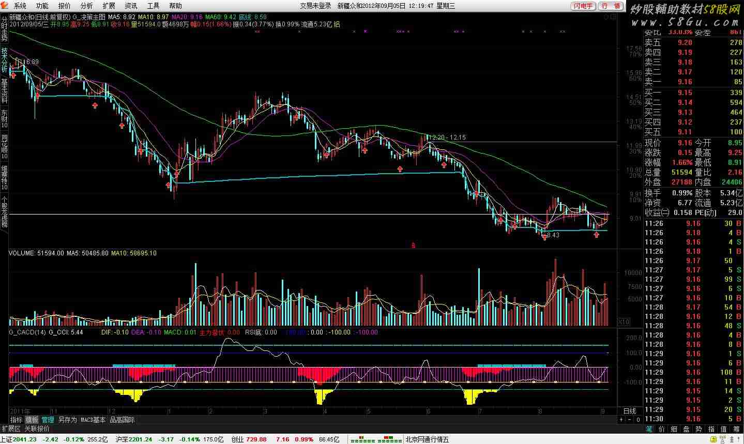Screen dimensions: 744x444
Task: Open the 系统 menu
Action: 20,6
